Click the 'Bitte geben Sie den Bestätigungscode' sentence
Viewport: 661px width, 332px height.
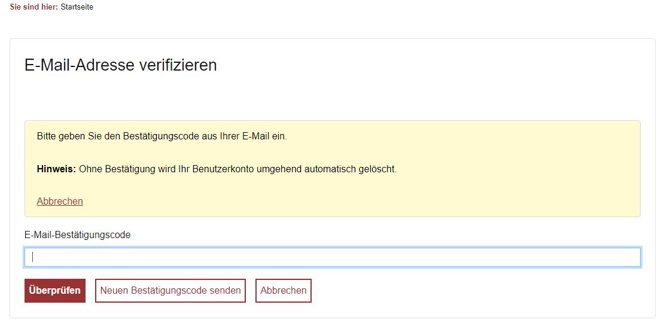[x=162, y=136]
